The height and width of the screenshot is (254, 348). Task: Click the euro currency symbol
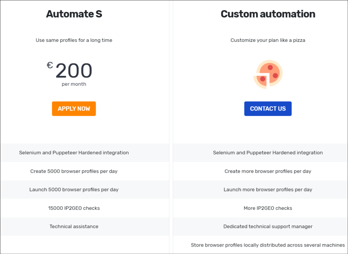50,65
